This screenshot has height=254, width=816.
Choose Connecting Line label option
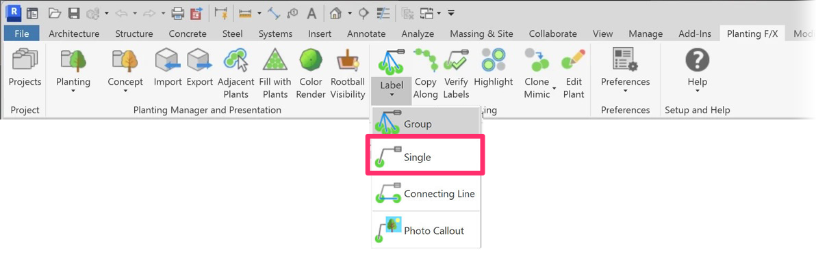pos(426,193)
